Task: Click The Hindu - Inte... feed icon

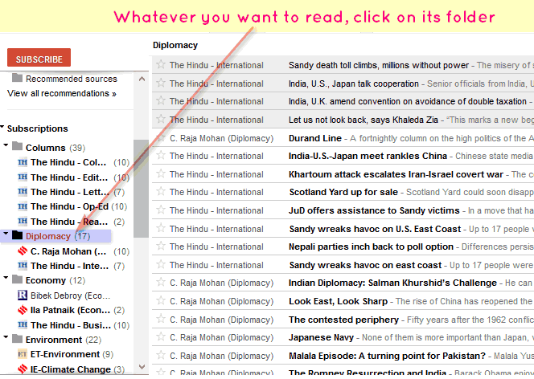Action: click(23, 266)
